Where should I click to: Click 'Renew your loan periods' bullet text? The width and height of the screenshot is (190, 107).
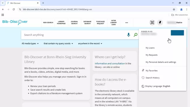43,86
